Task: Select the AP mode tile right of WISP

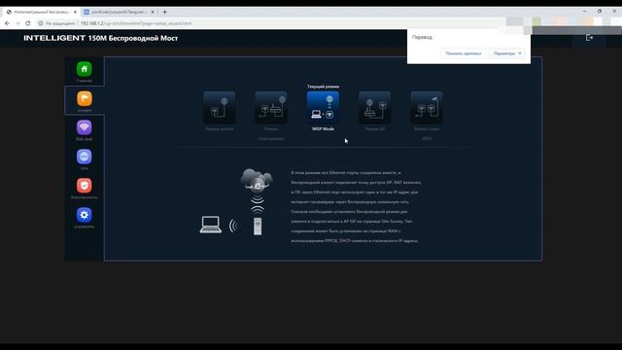Action: [x=375, y=108]
